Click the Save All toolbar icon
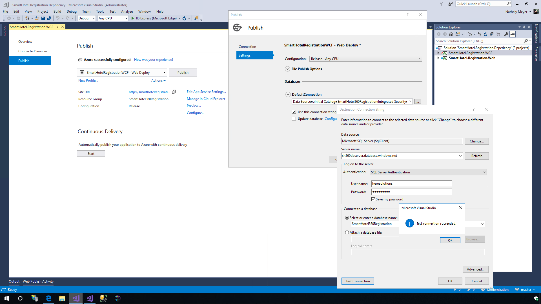This screenshot has width=541, height=304. (49, 18)
